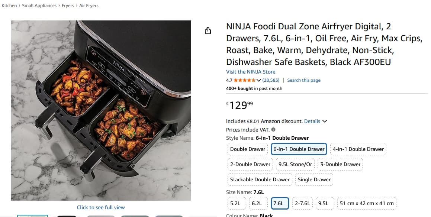Screen dimensions: 431x217
Task: Visit the NINJA Store link
Action: coord(251,72)
